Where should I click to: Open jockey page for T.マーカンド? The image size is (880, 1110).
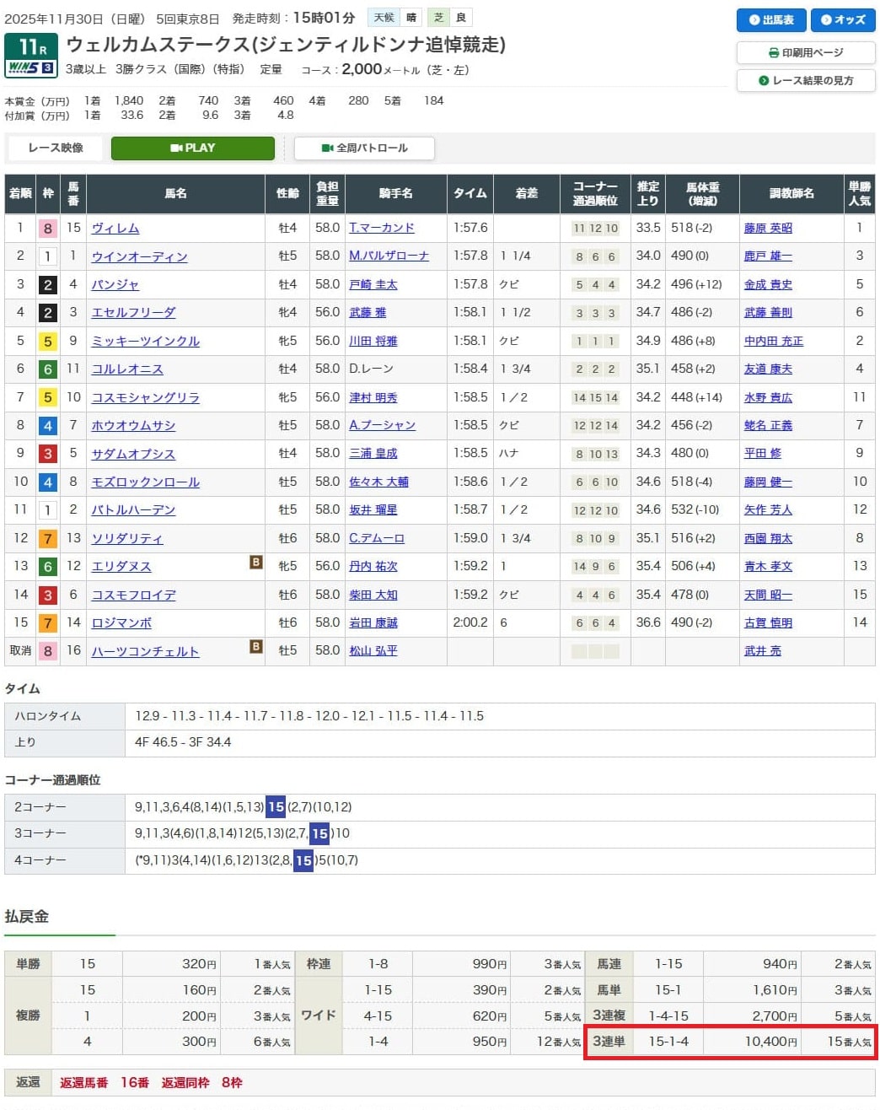click(382, 228)
